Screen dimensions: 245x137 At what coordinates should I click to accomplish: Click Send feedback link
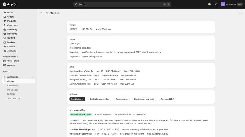coord(14,98)
